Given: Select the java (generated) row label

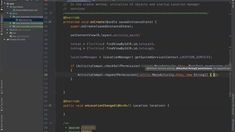Looking at the screenshot, I should pos(21,30).
